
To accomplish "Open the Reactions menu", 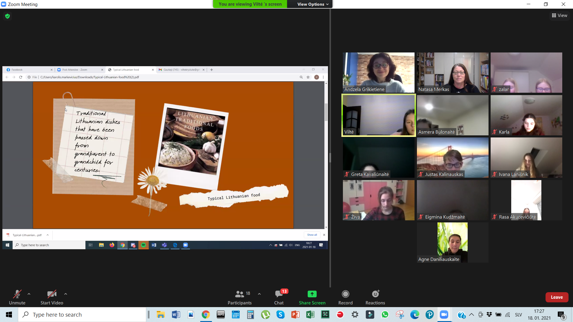I will click(x=375, y=297).
